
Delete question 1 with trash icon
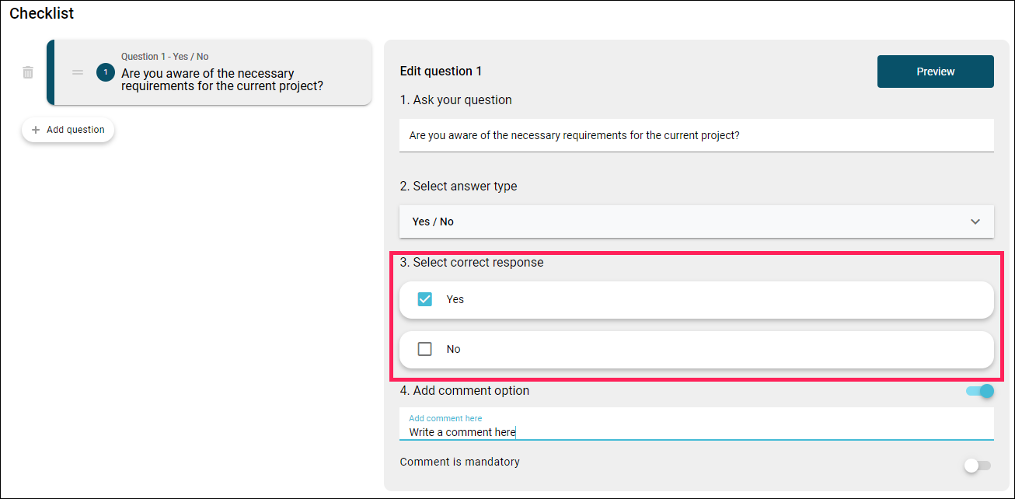click(28, 72)
